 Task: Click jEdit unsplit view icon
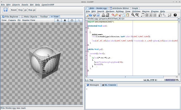coord(146,15)
